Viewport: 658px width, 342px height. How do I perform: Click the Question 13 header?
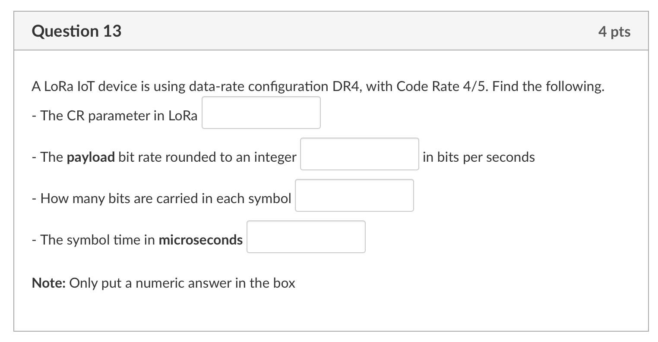click(76, 31)
